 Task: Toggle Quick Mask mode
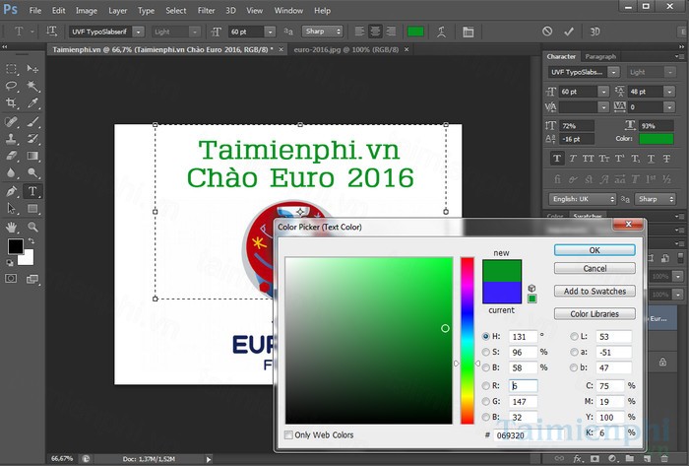click(11, 279)
